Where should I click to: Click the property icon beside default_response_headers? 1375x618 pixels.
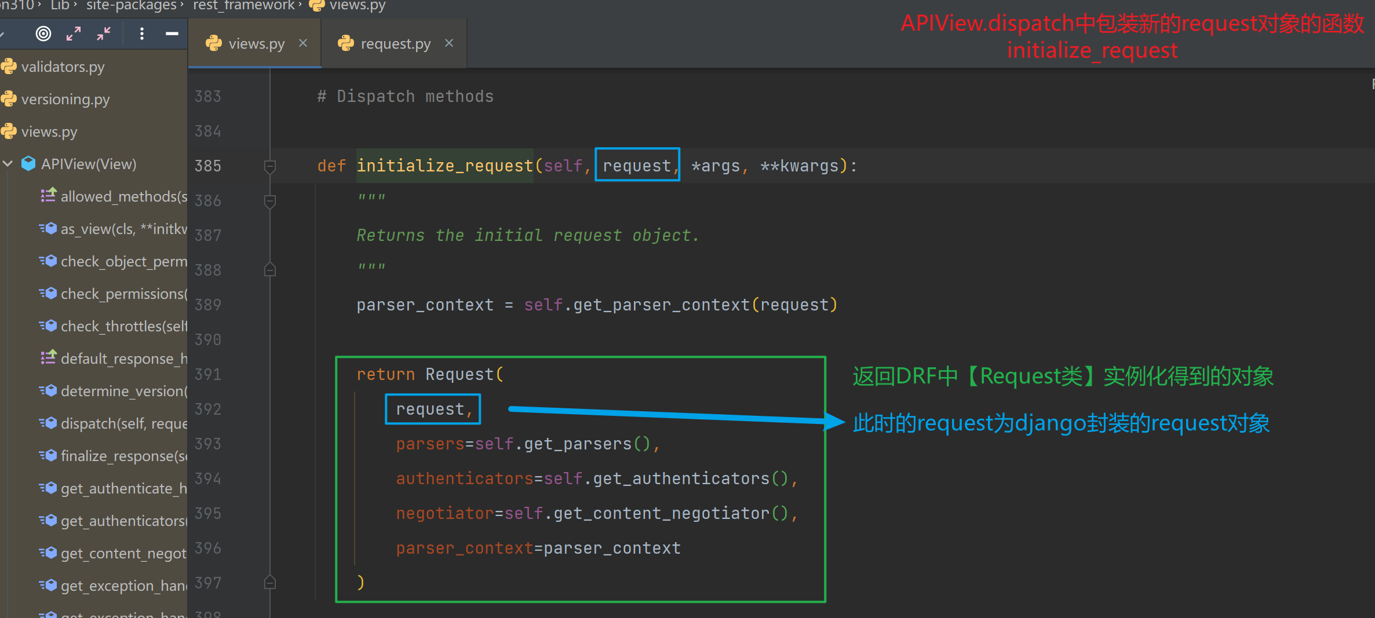(49, 357)
